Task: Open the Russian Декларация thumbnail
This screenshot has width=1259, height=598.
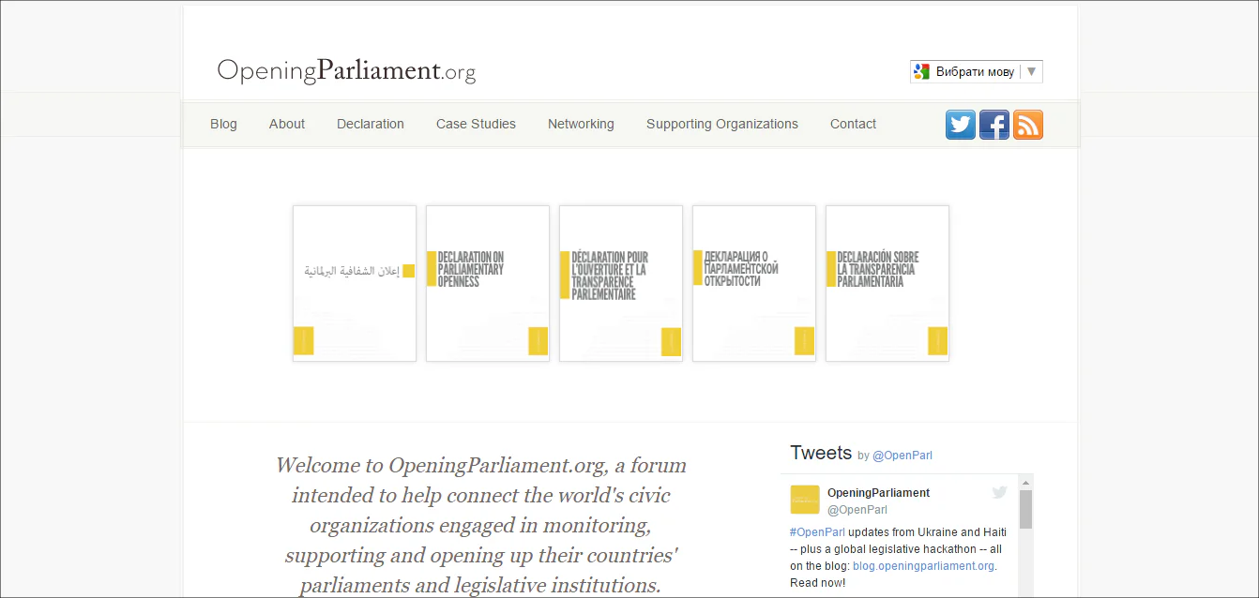Action: [x=754, y=283]
